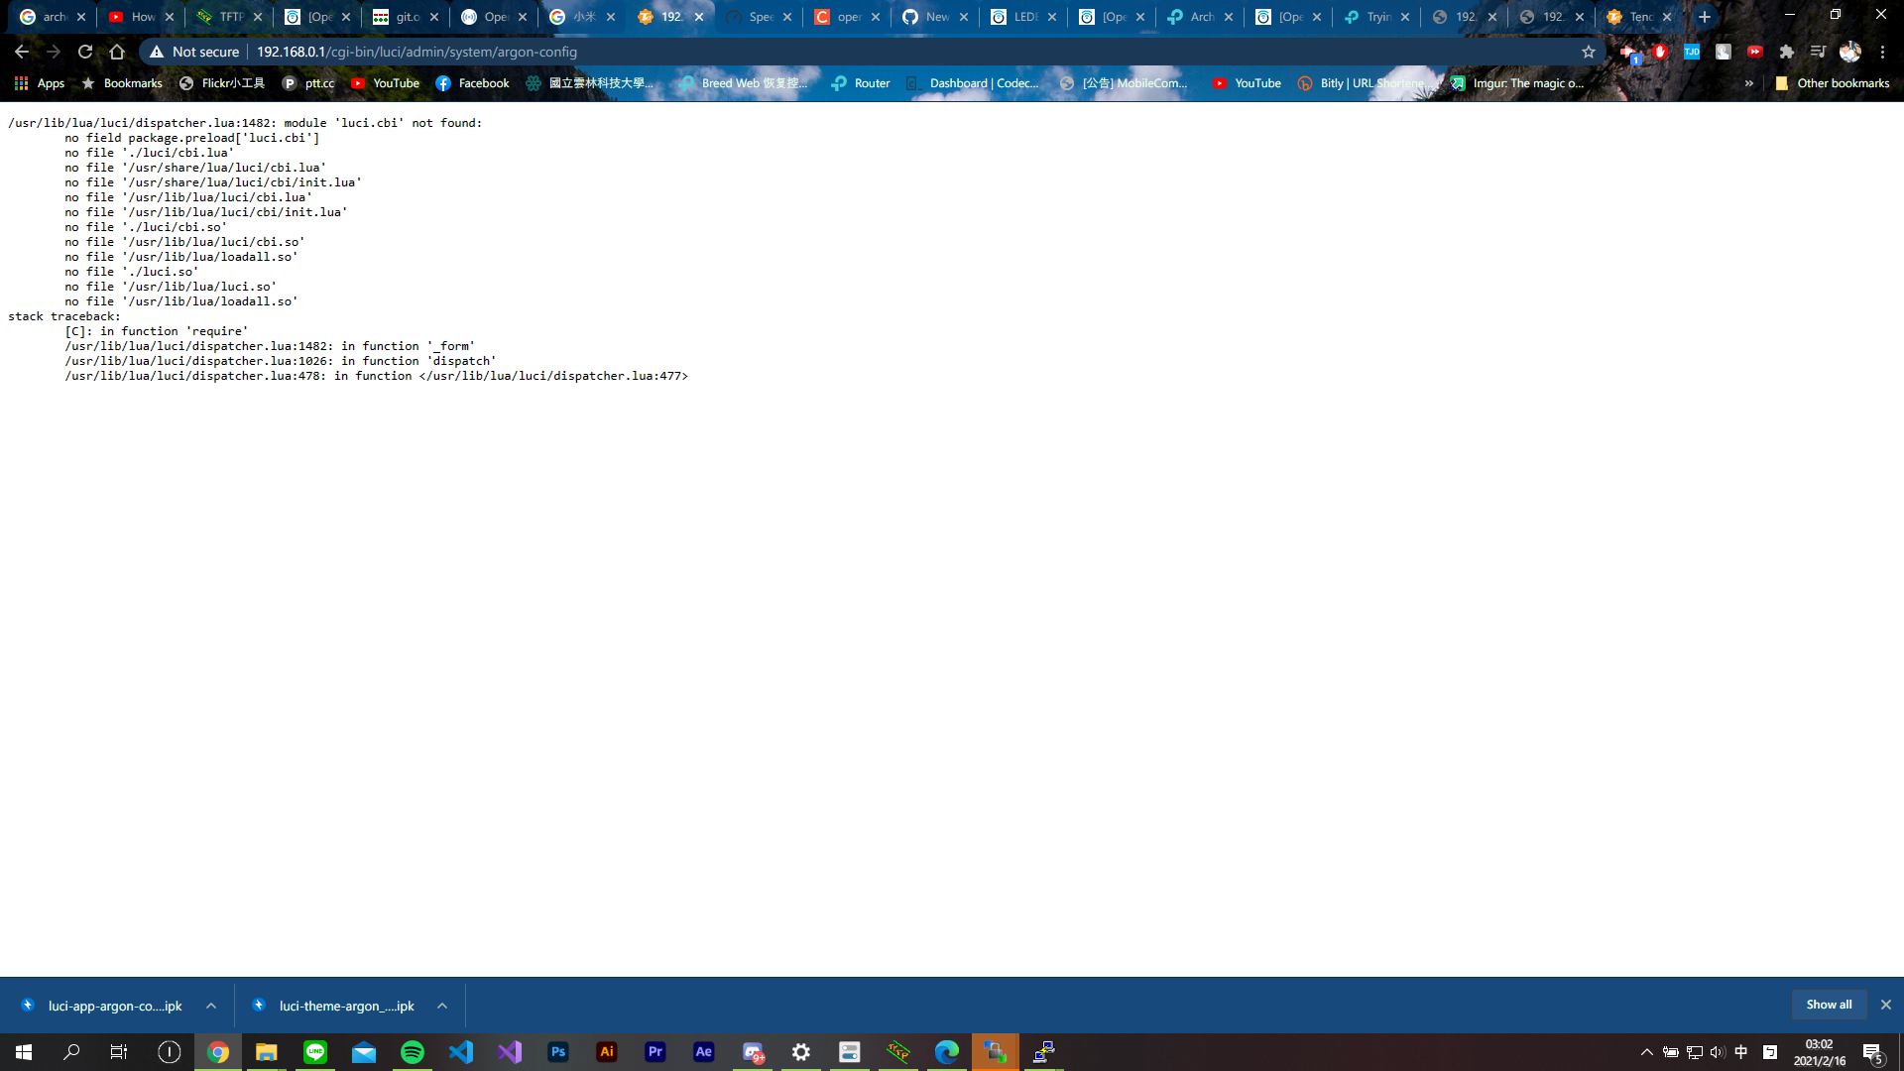Bookmark this page with star icon
Screen dimensions: 1904x1071
coord(1589,52)
